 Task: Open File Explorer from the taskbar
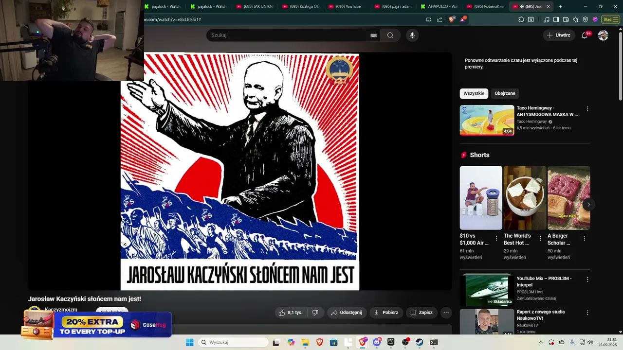point(305,342)
